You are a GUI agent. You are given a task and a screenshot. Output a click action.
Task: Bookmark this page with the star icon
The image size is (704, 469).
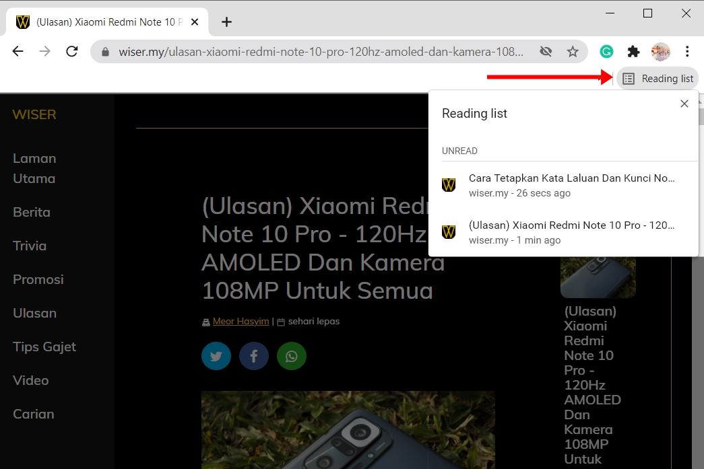[573, 52]
